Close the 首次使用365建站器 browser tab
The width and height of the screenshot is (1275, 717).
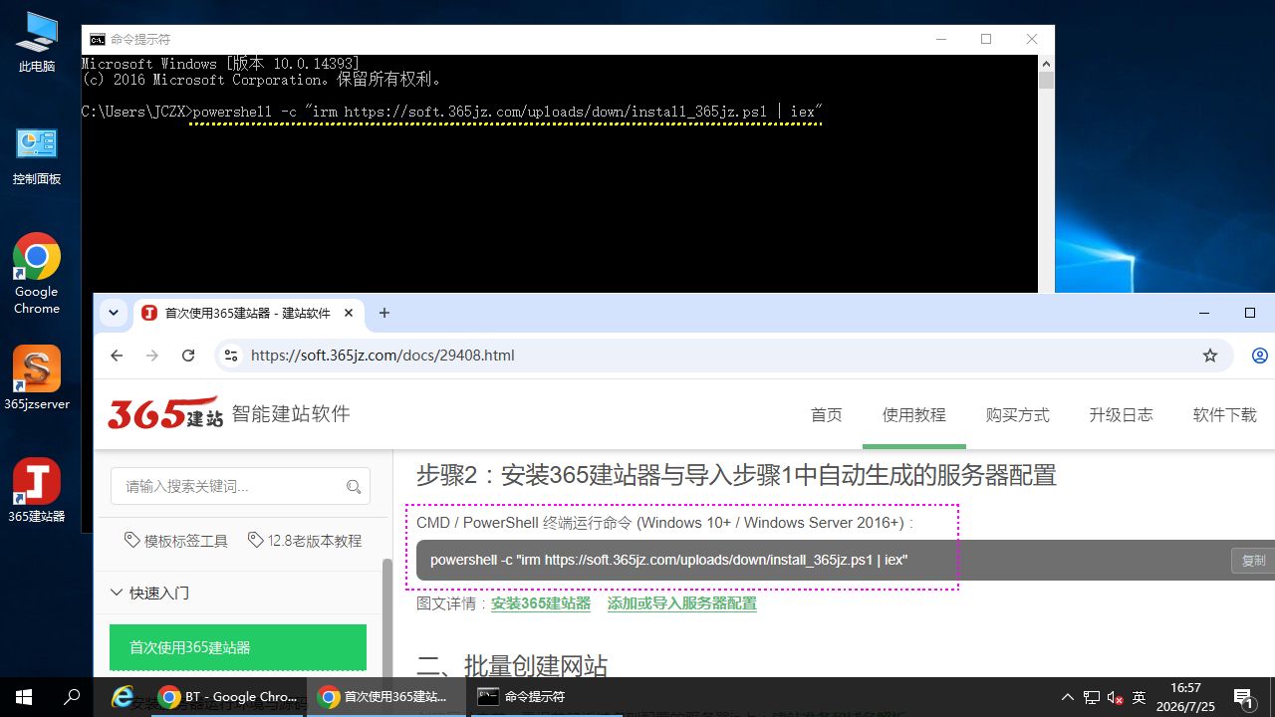[349, 313]
